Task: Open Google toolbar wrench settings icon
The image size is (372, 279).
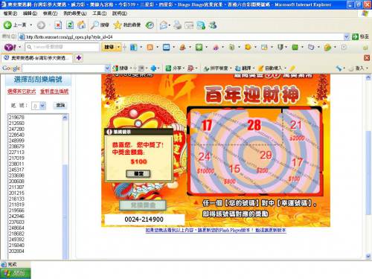Action: (x=339, y=68)
